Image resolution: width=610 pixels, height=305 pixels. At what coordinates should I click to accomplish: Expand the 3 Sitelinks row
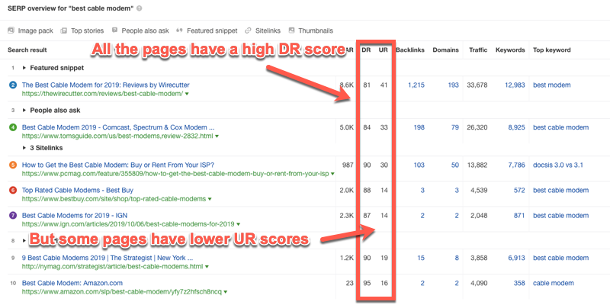click(x=25, y=147)
